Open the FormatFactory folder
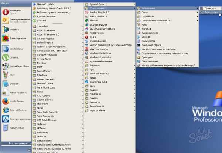The height and width of the screenshot is (153, 222). (57, 71)
